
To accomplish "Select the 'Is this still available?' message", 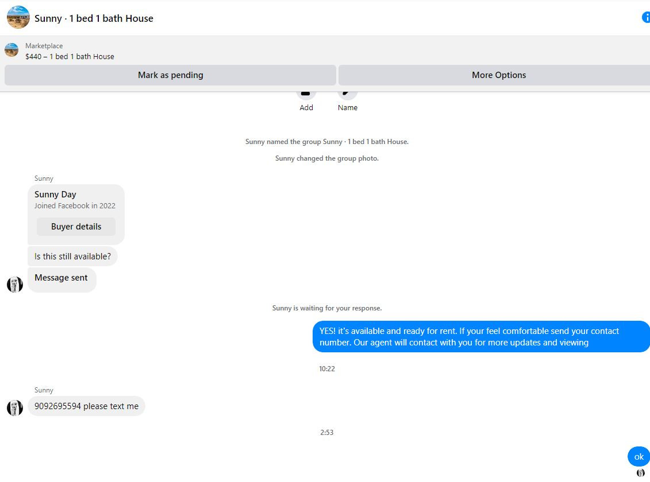I will tap(72, 256).
